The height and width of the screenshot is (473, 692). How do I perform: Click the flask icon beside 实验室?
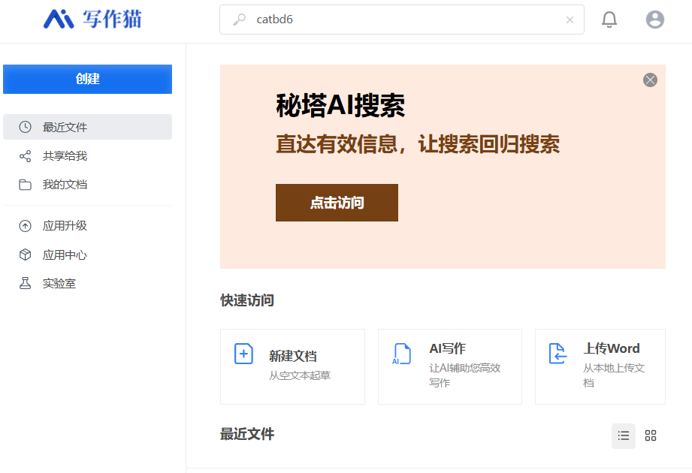click(x=25, y=284)
